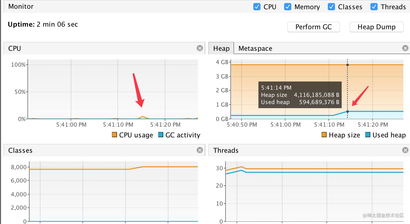Switch to the Metaspace tab
Screen dimensions: 410x224
click(255, 48)
